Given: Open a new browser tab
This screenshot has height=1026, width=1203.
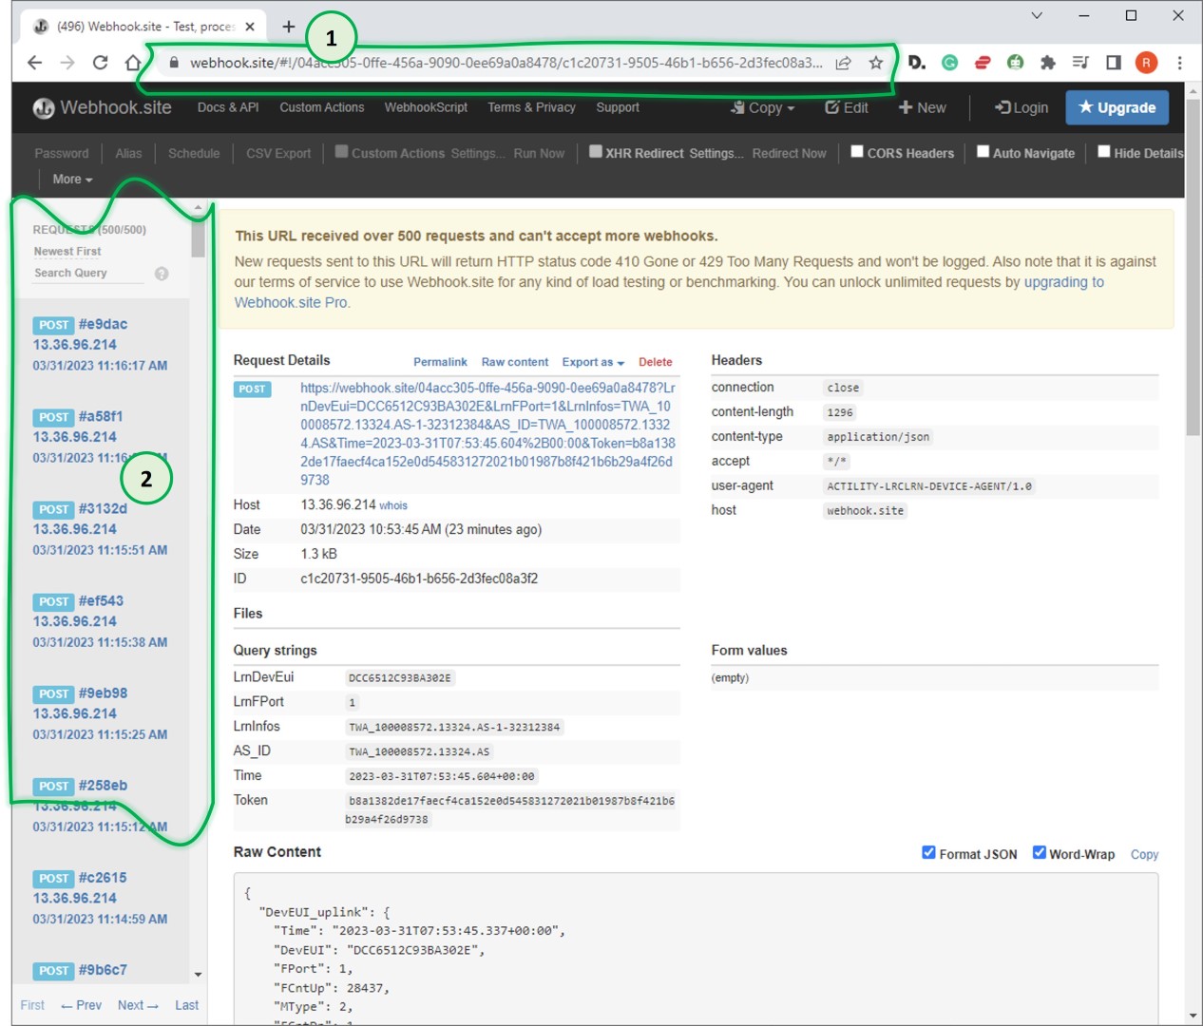Looking at the screenshot, I should pos(289,27).
